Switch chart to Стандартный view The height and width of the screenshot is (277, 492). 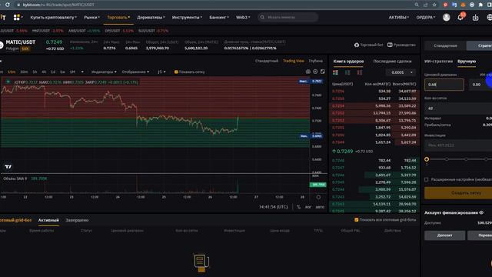coord(267,61)
